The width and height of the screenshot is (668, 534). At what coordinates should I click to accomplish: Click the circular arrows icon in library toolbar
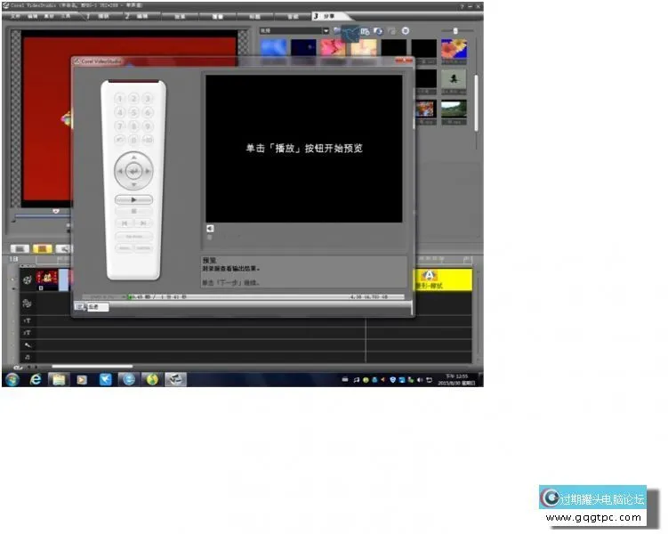tap(378, 31)
